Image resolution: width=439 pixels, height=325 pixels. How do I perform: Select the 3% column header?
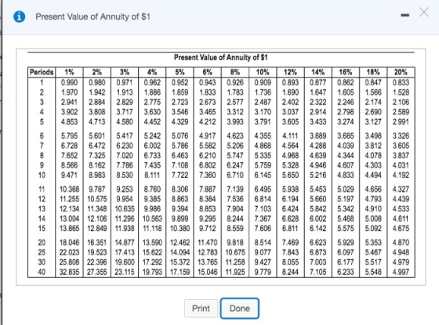click(125, 72)
